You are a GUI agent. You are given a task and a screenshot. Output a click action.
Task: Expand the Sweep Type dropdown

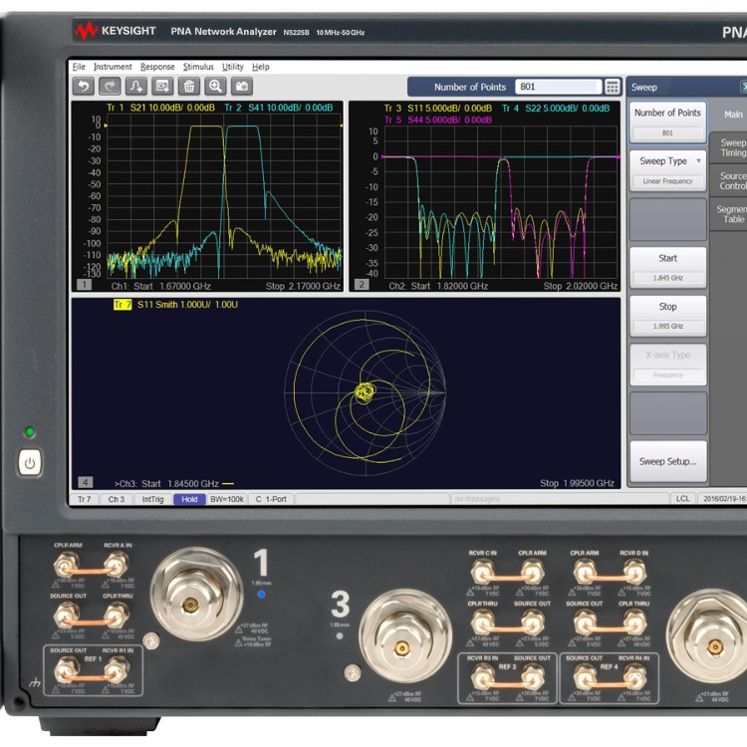click(667, 171)
